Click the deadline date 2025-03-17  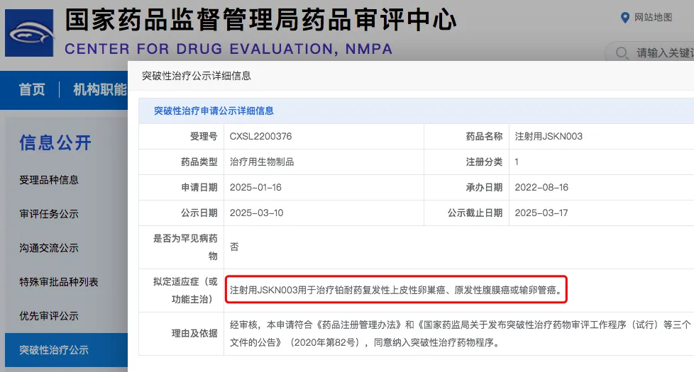pos(541,213)
